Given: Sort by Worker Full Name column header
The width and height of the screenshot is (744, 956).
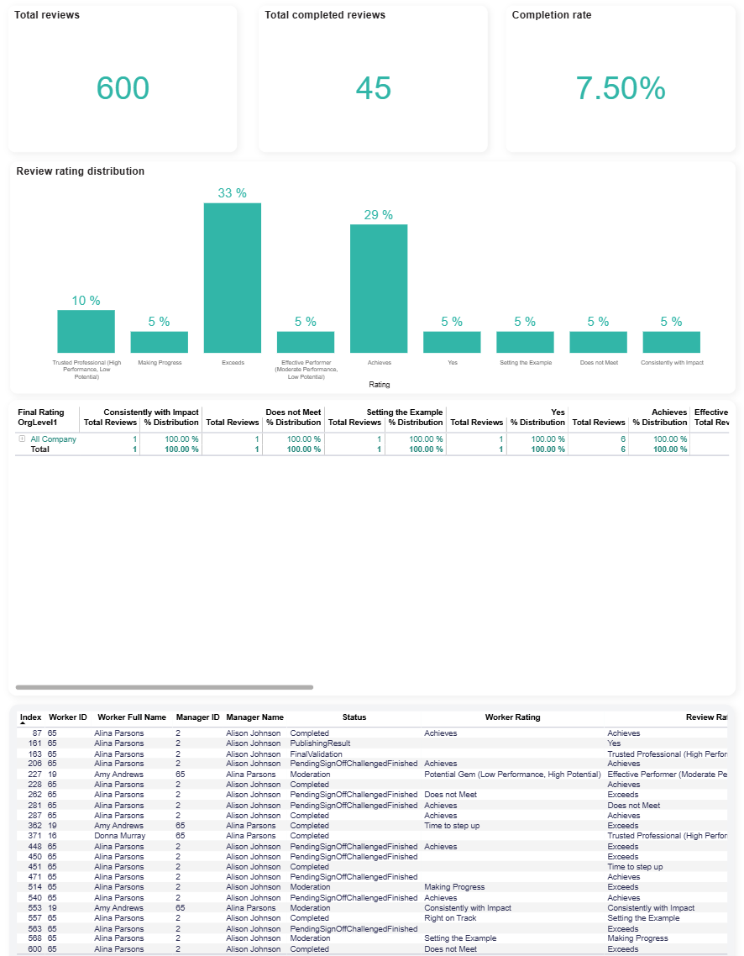Looking at the screenshot, I should (x=132, y=717).
